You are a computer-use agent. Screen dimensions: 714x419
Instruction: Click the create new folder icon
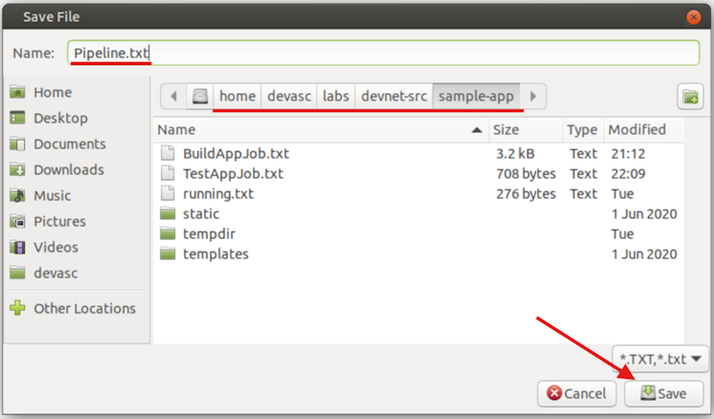689,96
